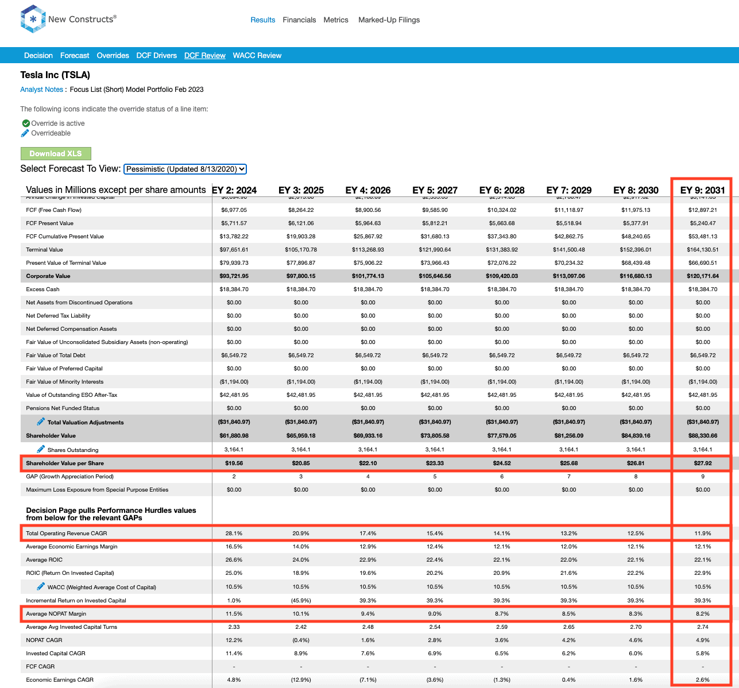The width and height of the screenshot is (739, 688).
Task: Open the Select Forecast To View dropdown
Action: click(185, 169)
